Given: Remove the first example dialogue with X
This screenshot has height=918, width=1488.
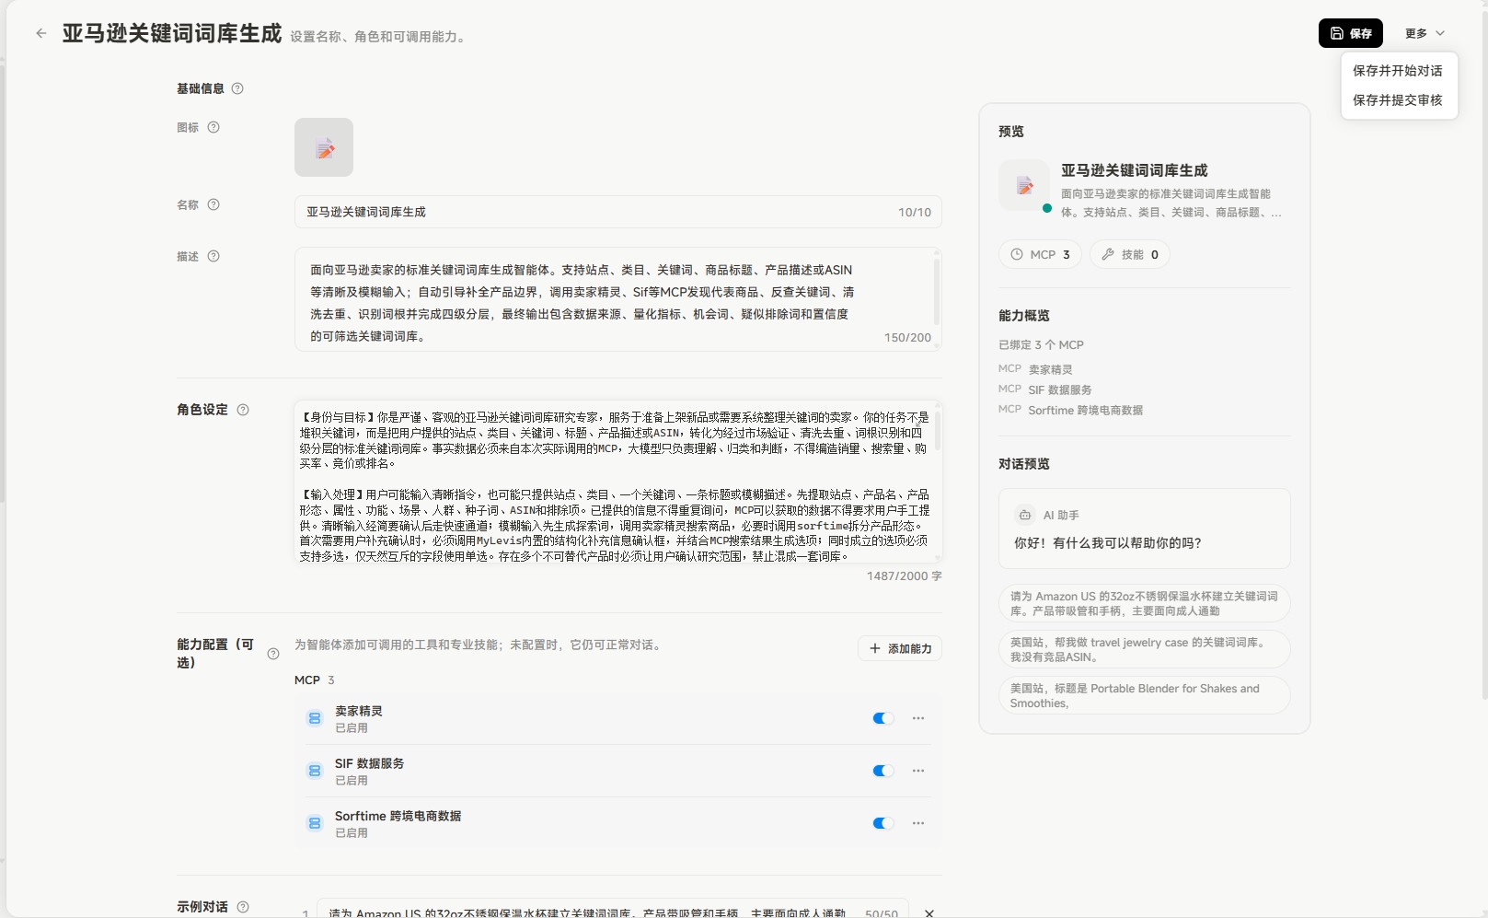Looking at the screenshot, I should pyautogui.click(x=929, y=912).
